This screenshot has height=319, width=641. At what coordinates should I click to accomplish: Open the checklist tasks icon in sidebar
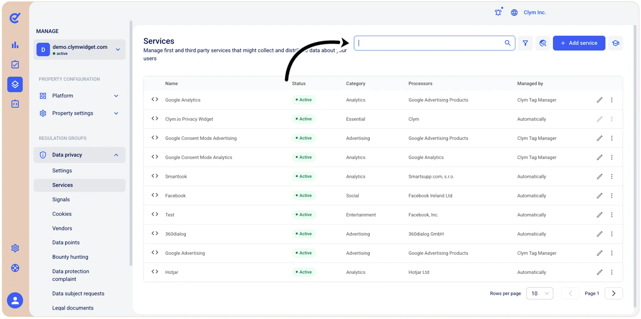pyautogui.click(x=15, y=64)
